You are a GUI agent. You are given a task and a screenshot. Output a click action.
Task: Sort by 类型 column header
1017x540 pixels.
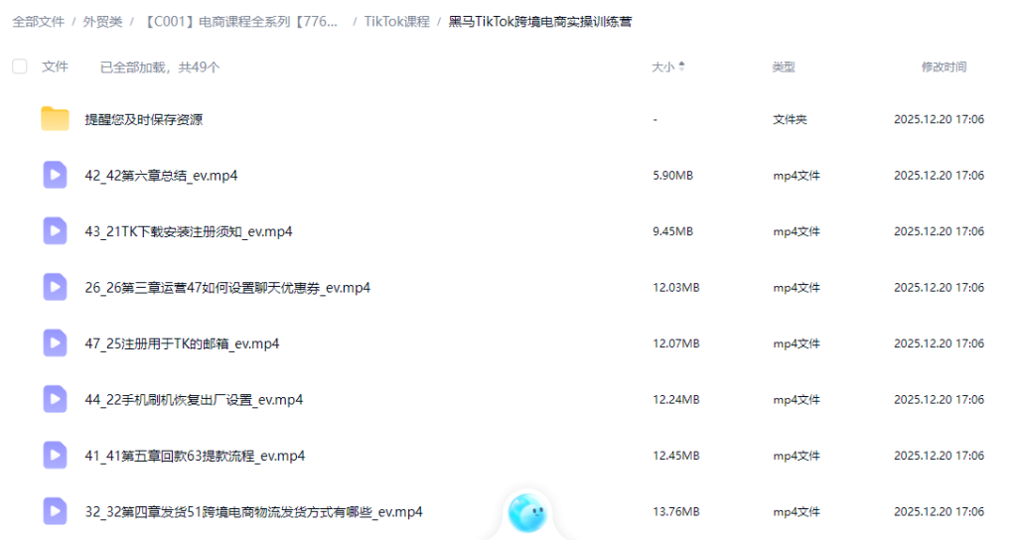784,67
